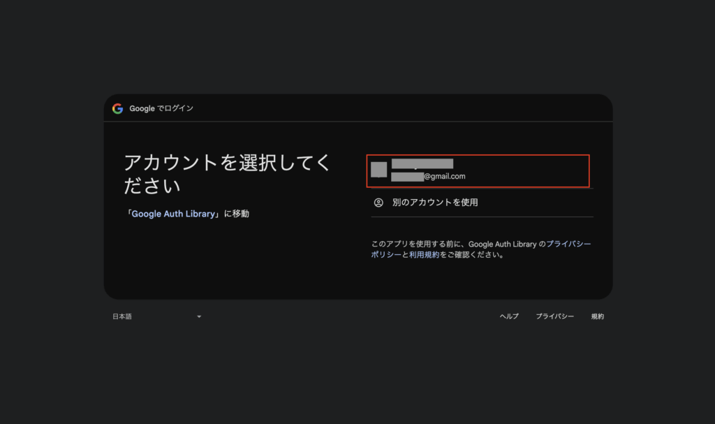This screenshot has width=715, height=424.
Task: Click the redacted account name above the email
Action: click(x=422, y=163)
